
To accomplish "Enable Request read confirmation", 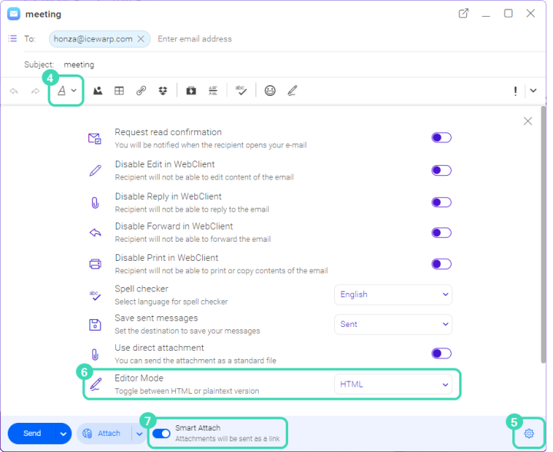I will [441, 138].
